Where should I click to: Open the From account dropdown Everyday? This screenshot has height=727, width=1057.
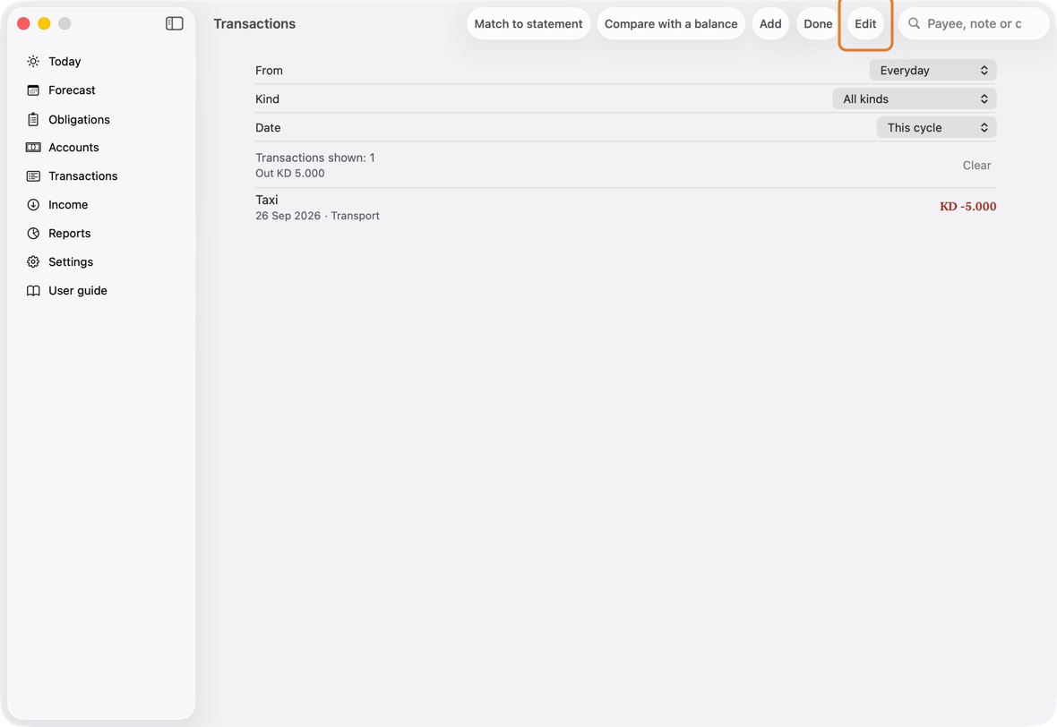pos(933,70)
